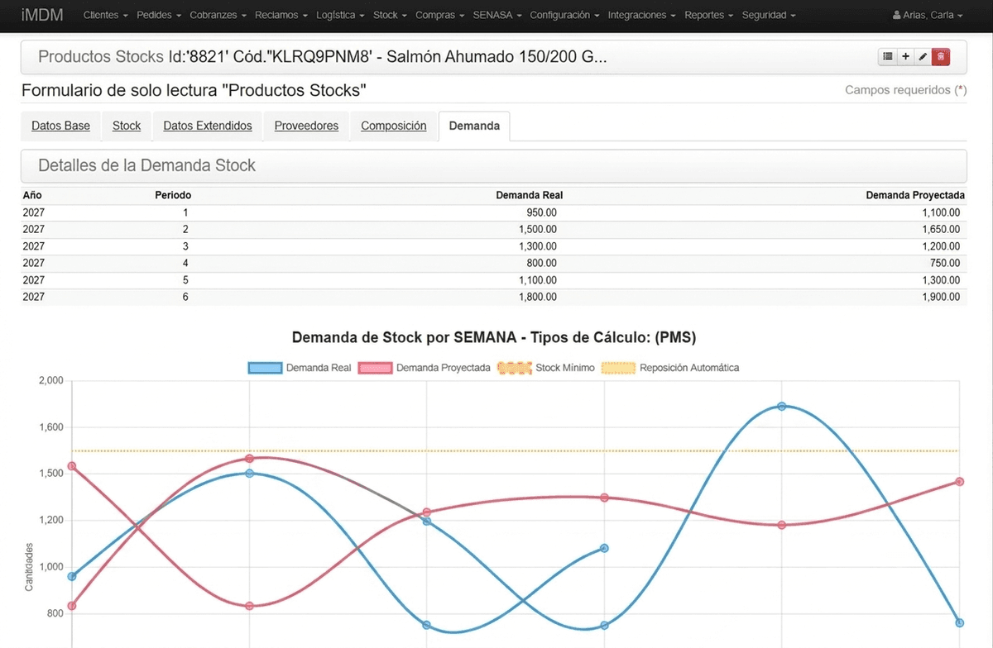Open the list view icon button
Image resolution: width=993 pixels, height=648 pixels.
888,57
